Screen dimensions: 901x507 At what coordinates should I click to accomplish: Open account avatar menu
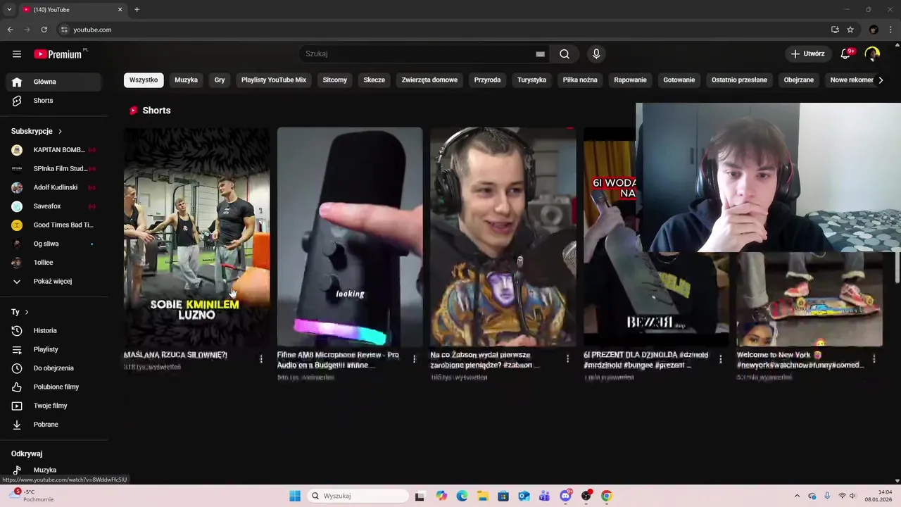tap(872, 54)
